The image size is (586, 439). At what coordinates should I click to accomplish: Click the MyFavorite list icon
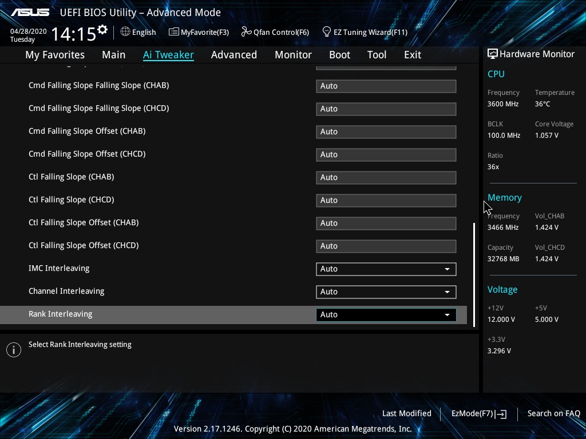click(174, 32)
